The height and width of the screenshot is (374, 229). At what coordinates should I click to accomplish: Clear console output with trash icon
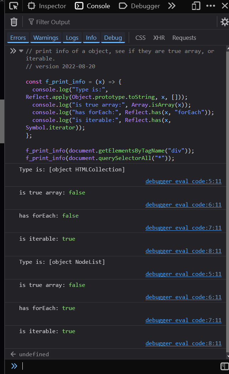pos(14,22)
